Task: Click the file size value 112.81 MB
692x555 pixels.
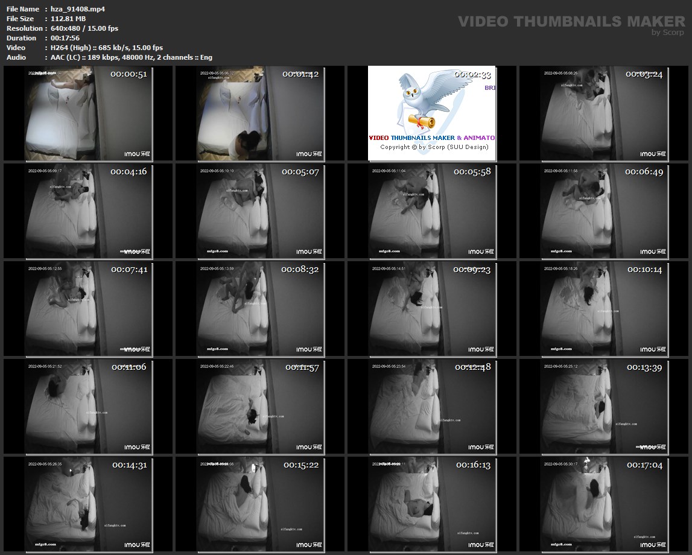Action: tap(68, 19)
